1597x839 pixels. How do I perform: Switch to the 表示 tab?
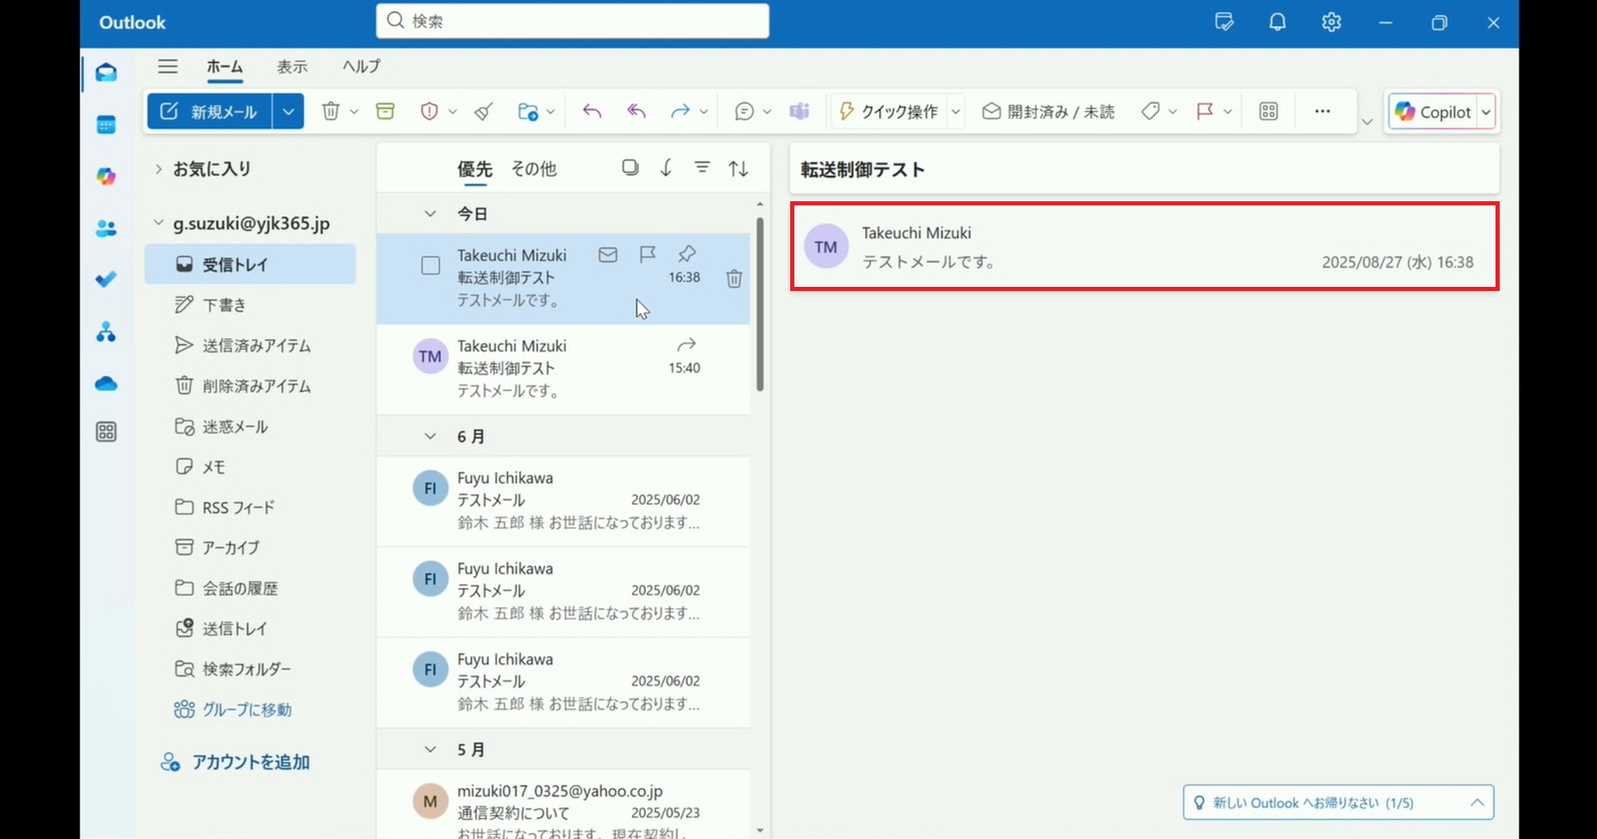click(292, 67)
